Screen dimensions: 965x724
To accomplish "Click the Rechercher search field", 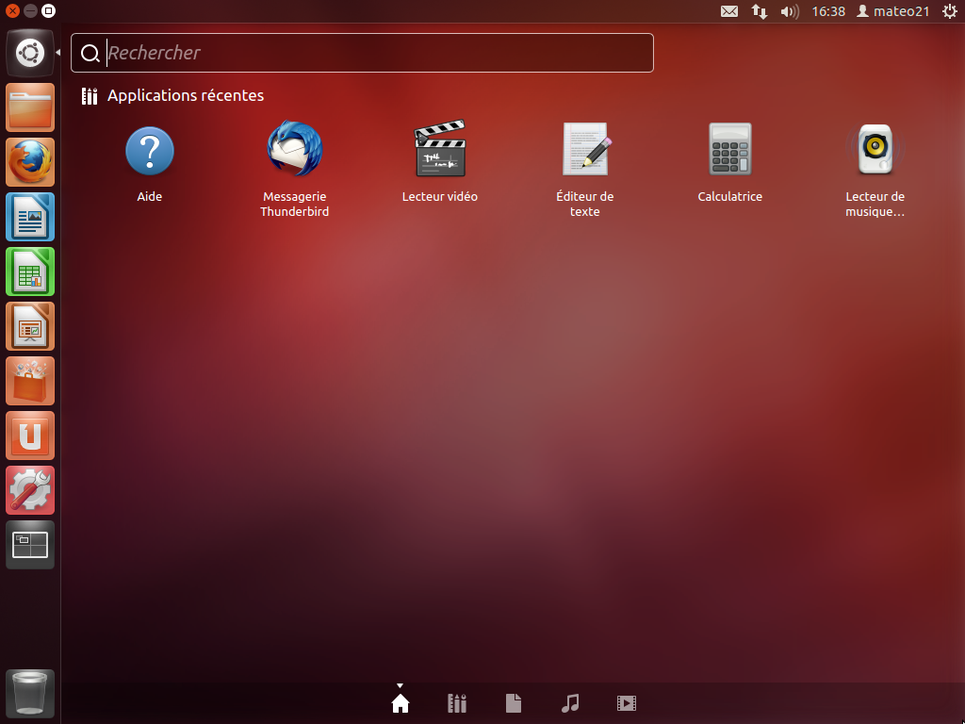I will point(377,53).
